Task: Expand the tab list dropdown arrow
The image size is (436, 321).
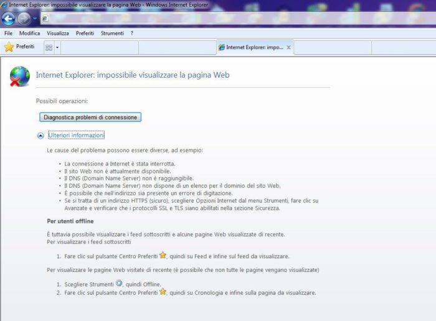Action: pyautogui.click(x=57, y=47)
